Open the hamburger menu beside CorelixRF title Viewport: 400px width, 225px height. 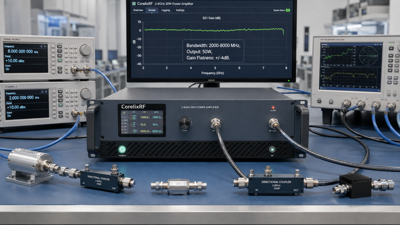(x=134, y=4)
